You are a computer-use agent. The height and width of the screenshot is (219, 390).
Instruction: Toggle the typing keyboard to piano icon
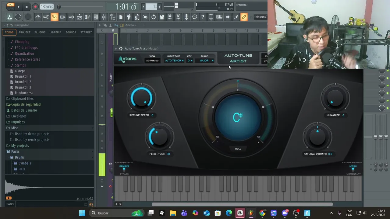219,17
